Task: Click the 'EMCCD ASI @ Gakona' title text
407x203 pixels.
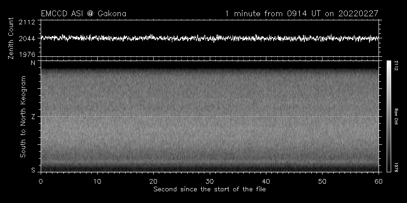Action: (84, 14)
